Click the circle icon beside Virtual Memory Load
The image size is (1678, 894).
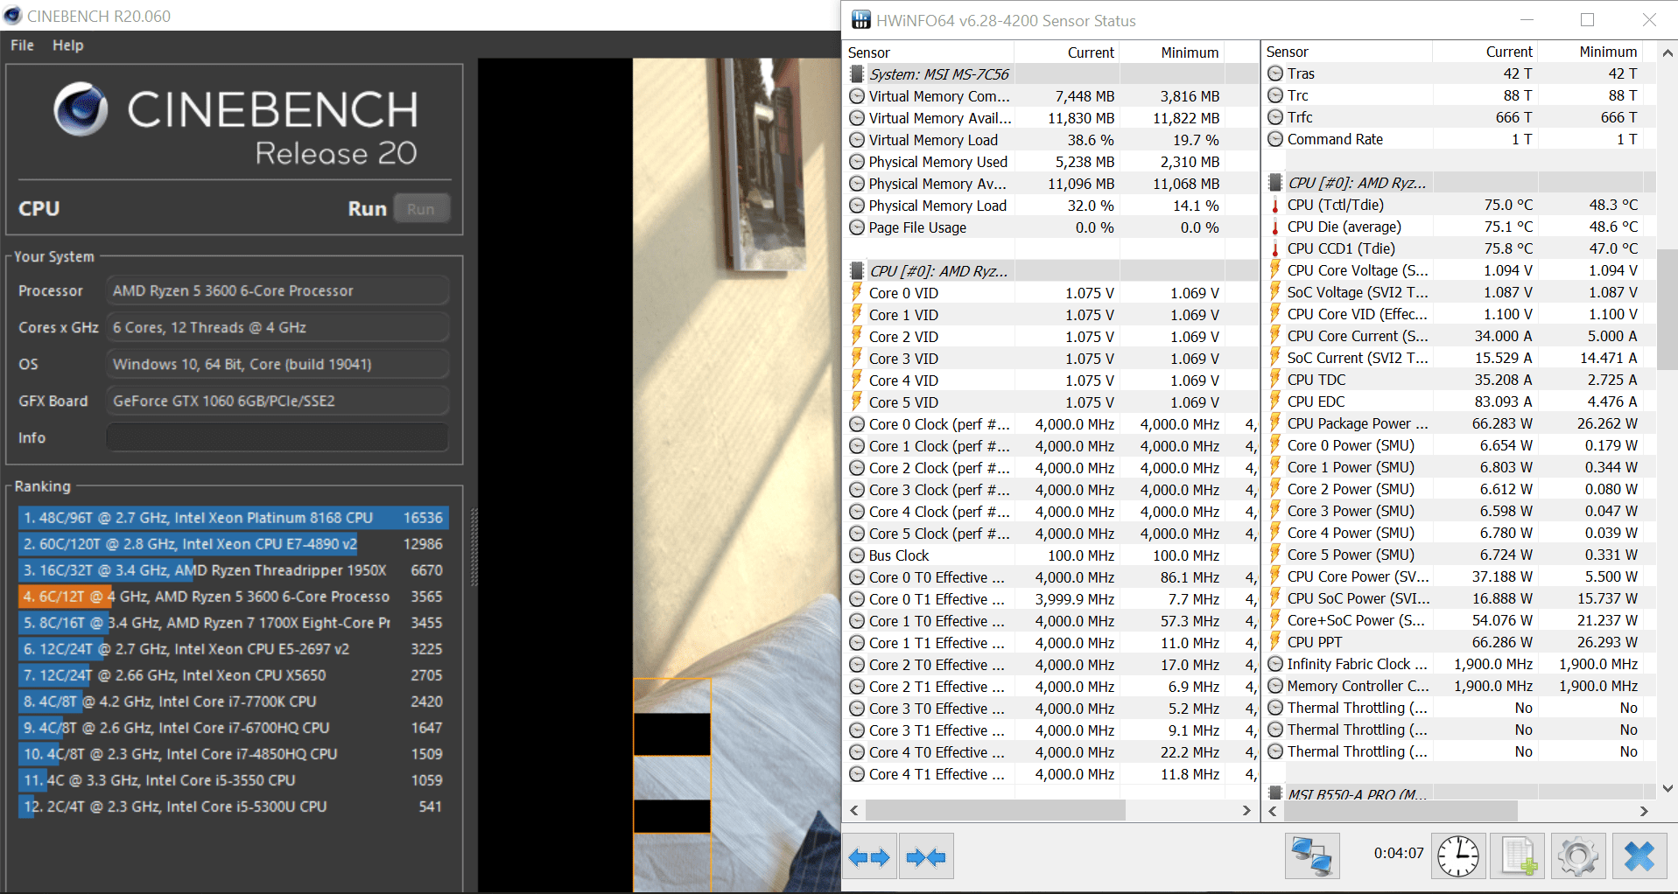pyautogui.click(x=857, y=140)
